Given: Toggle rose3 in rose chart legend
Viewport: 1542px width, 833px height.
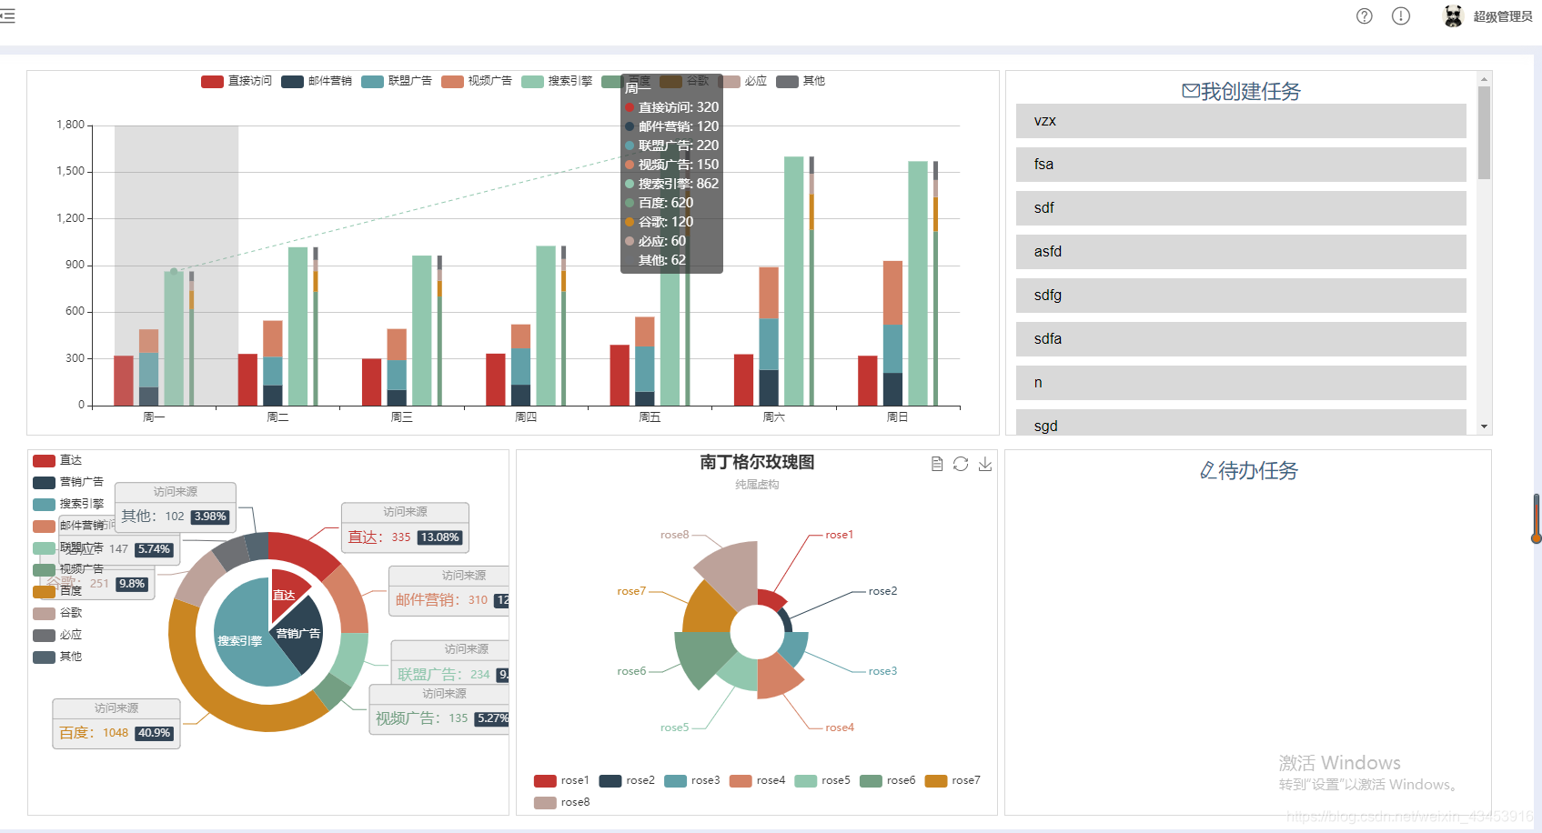Looking at the screenshot, I should [691, 780].
